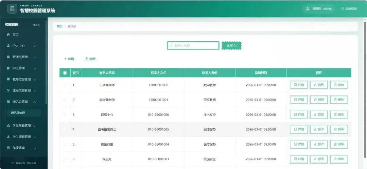Click the 管理员 - admin user badge
367x169 pixels.
point(318,9)
